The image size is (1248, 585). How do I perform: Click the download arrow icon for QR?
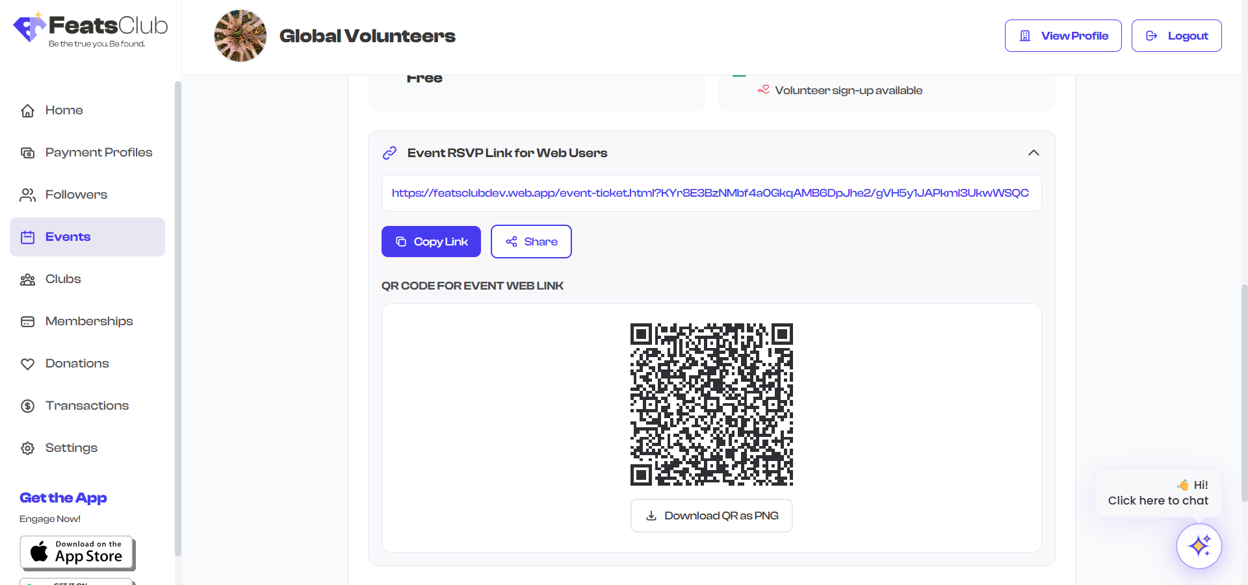click(651, 516)
